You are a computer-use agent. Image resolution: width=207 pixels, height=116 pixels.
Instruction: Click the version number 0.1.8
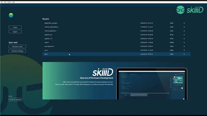point(10,96)
